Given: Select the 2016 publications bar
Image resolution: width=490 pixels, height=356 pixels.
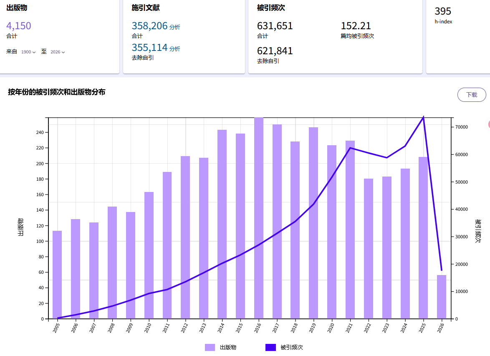Looking at the screenshot, I should [259, 218].
